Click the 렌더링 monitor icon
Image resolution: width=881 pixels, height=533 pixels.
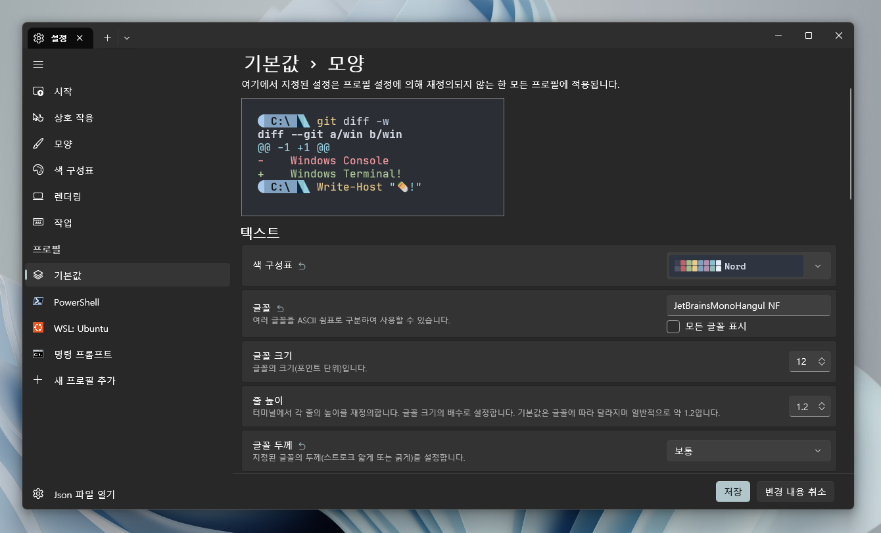click(x=38, y=197)
